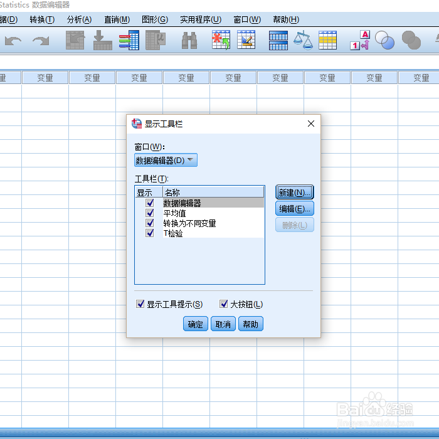Screen dimensions: 439x439
Task: Click the Go to Case toolbar icon
Action: 75,40
